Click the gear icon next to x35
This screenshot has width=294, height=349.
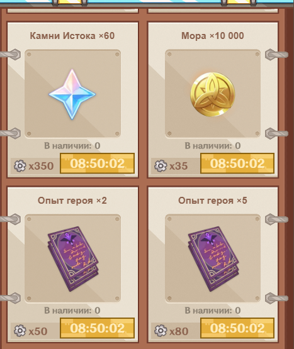[x=161, y=166]
